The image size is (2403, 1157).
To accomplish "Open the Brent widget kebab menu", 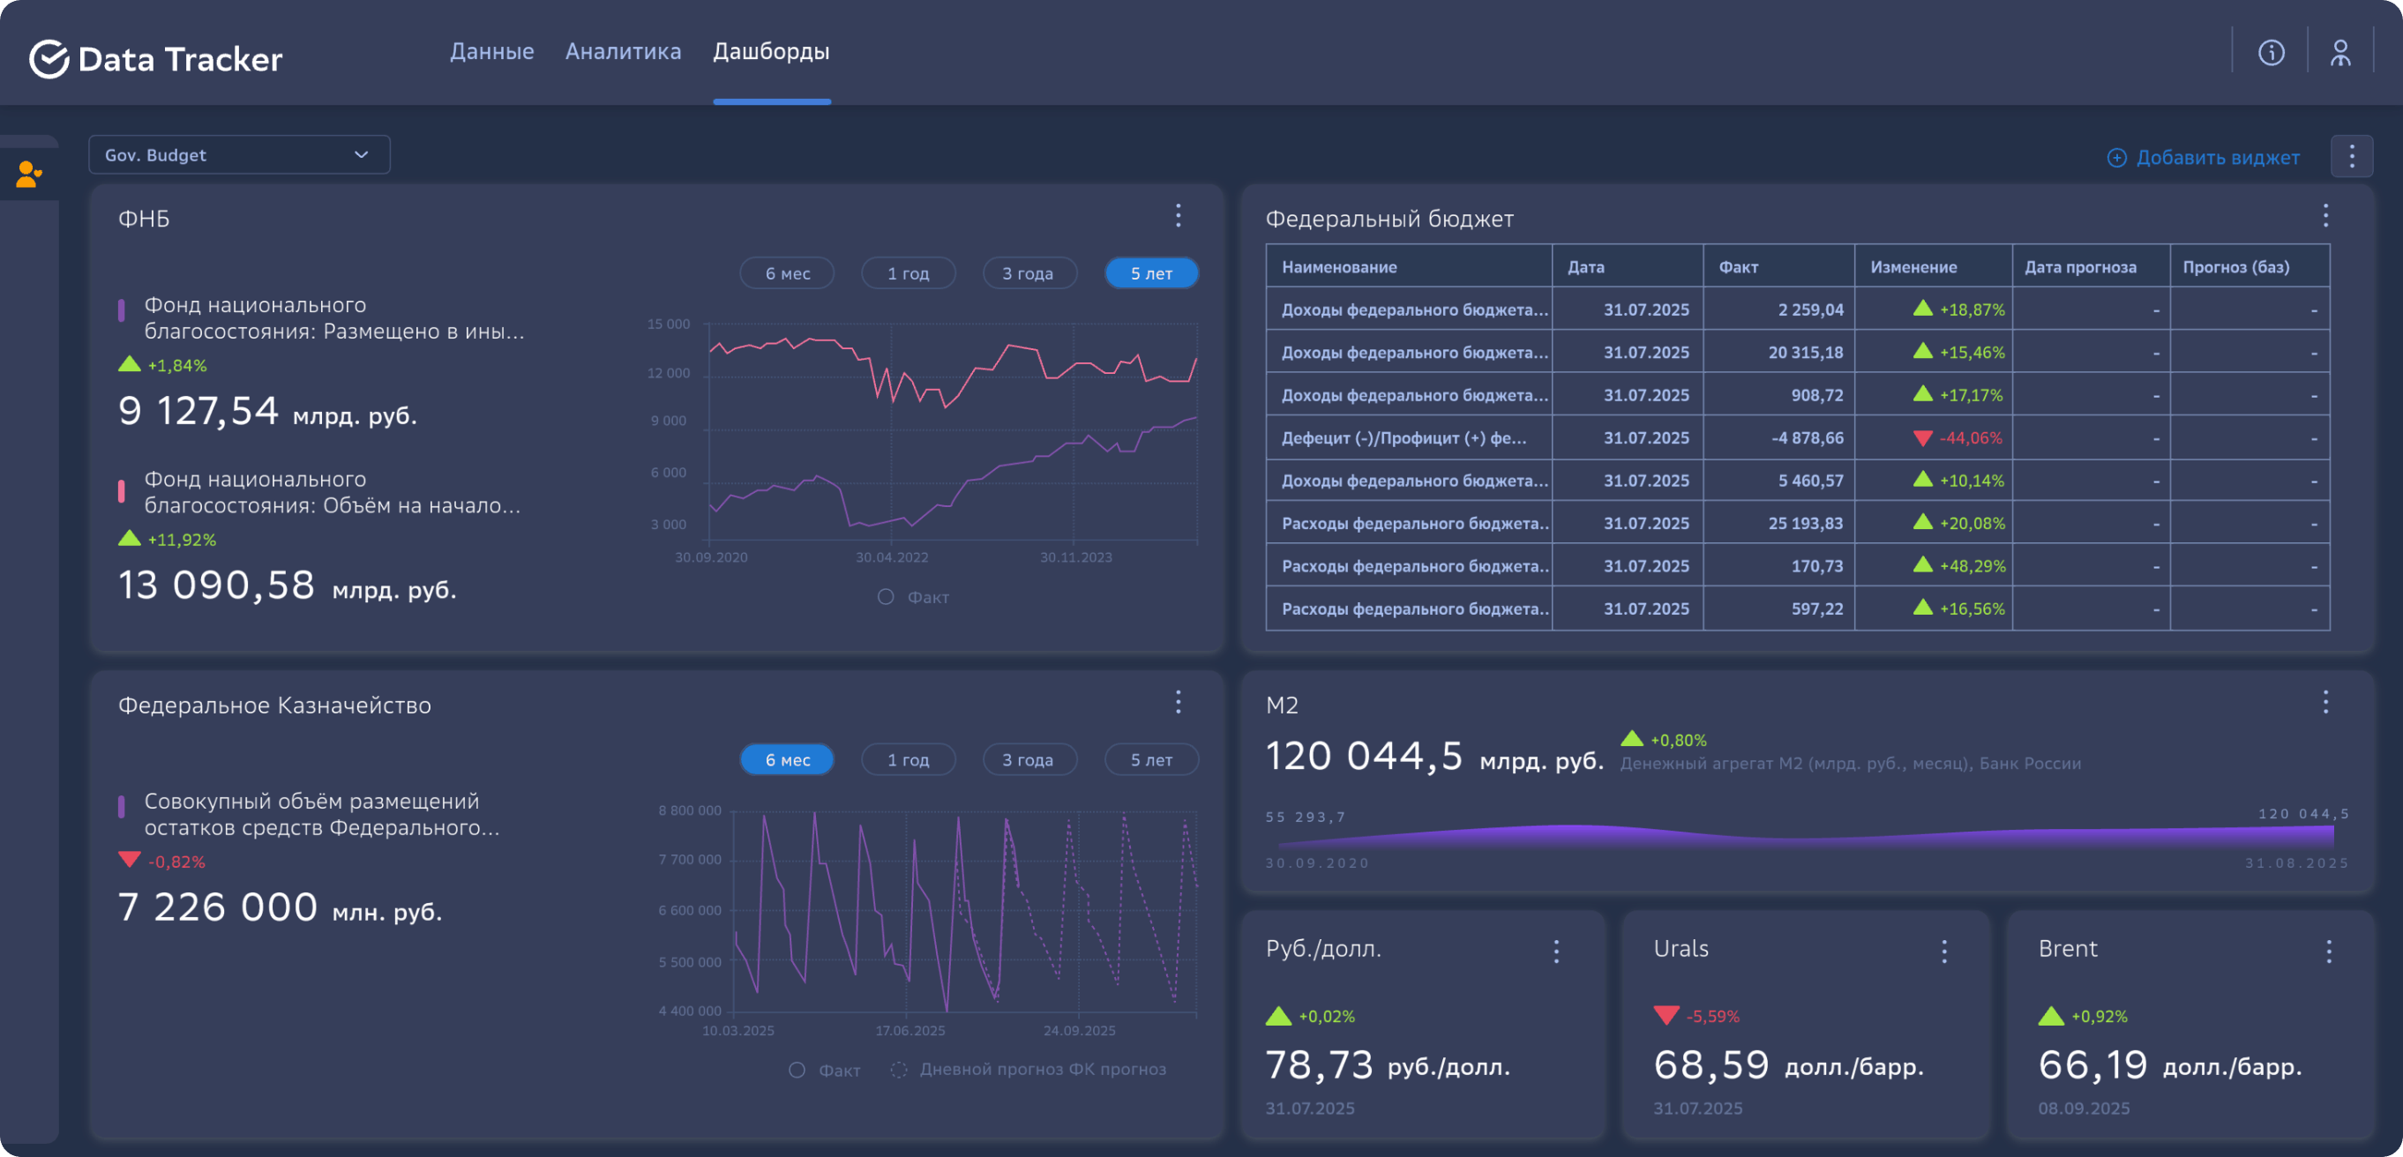I will [2328, 951].
